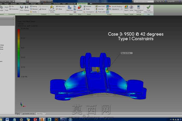Apply a Moment load
The width and height of the screenshot is (182, 121).
point(34,9)
